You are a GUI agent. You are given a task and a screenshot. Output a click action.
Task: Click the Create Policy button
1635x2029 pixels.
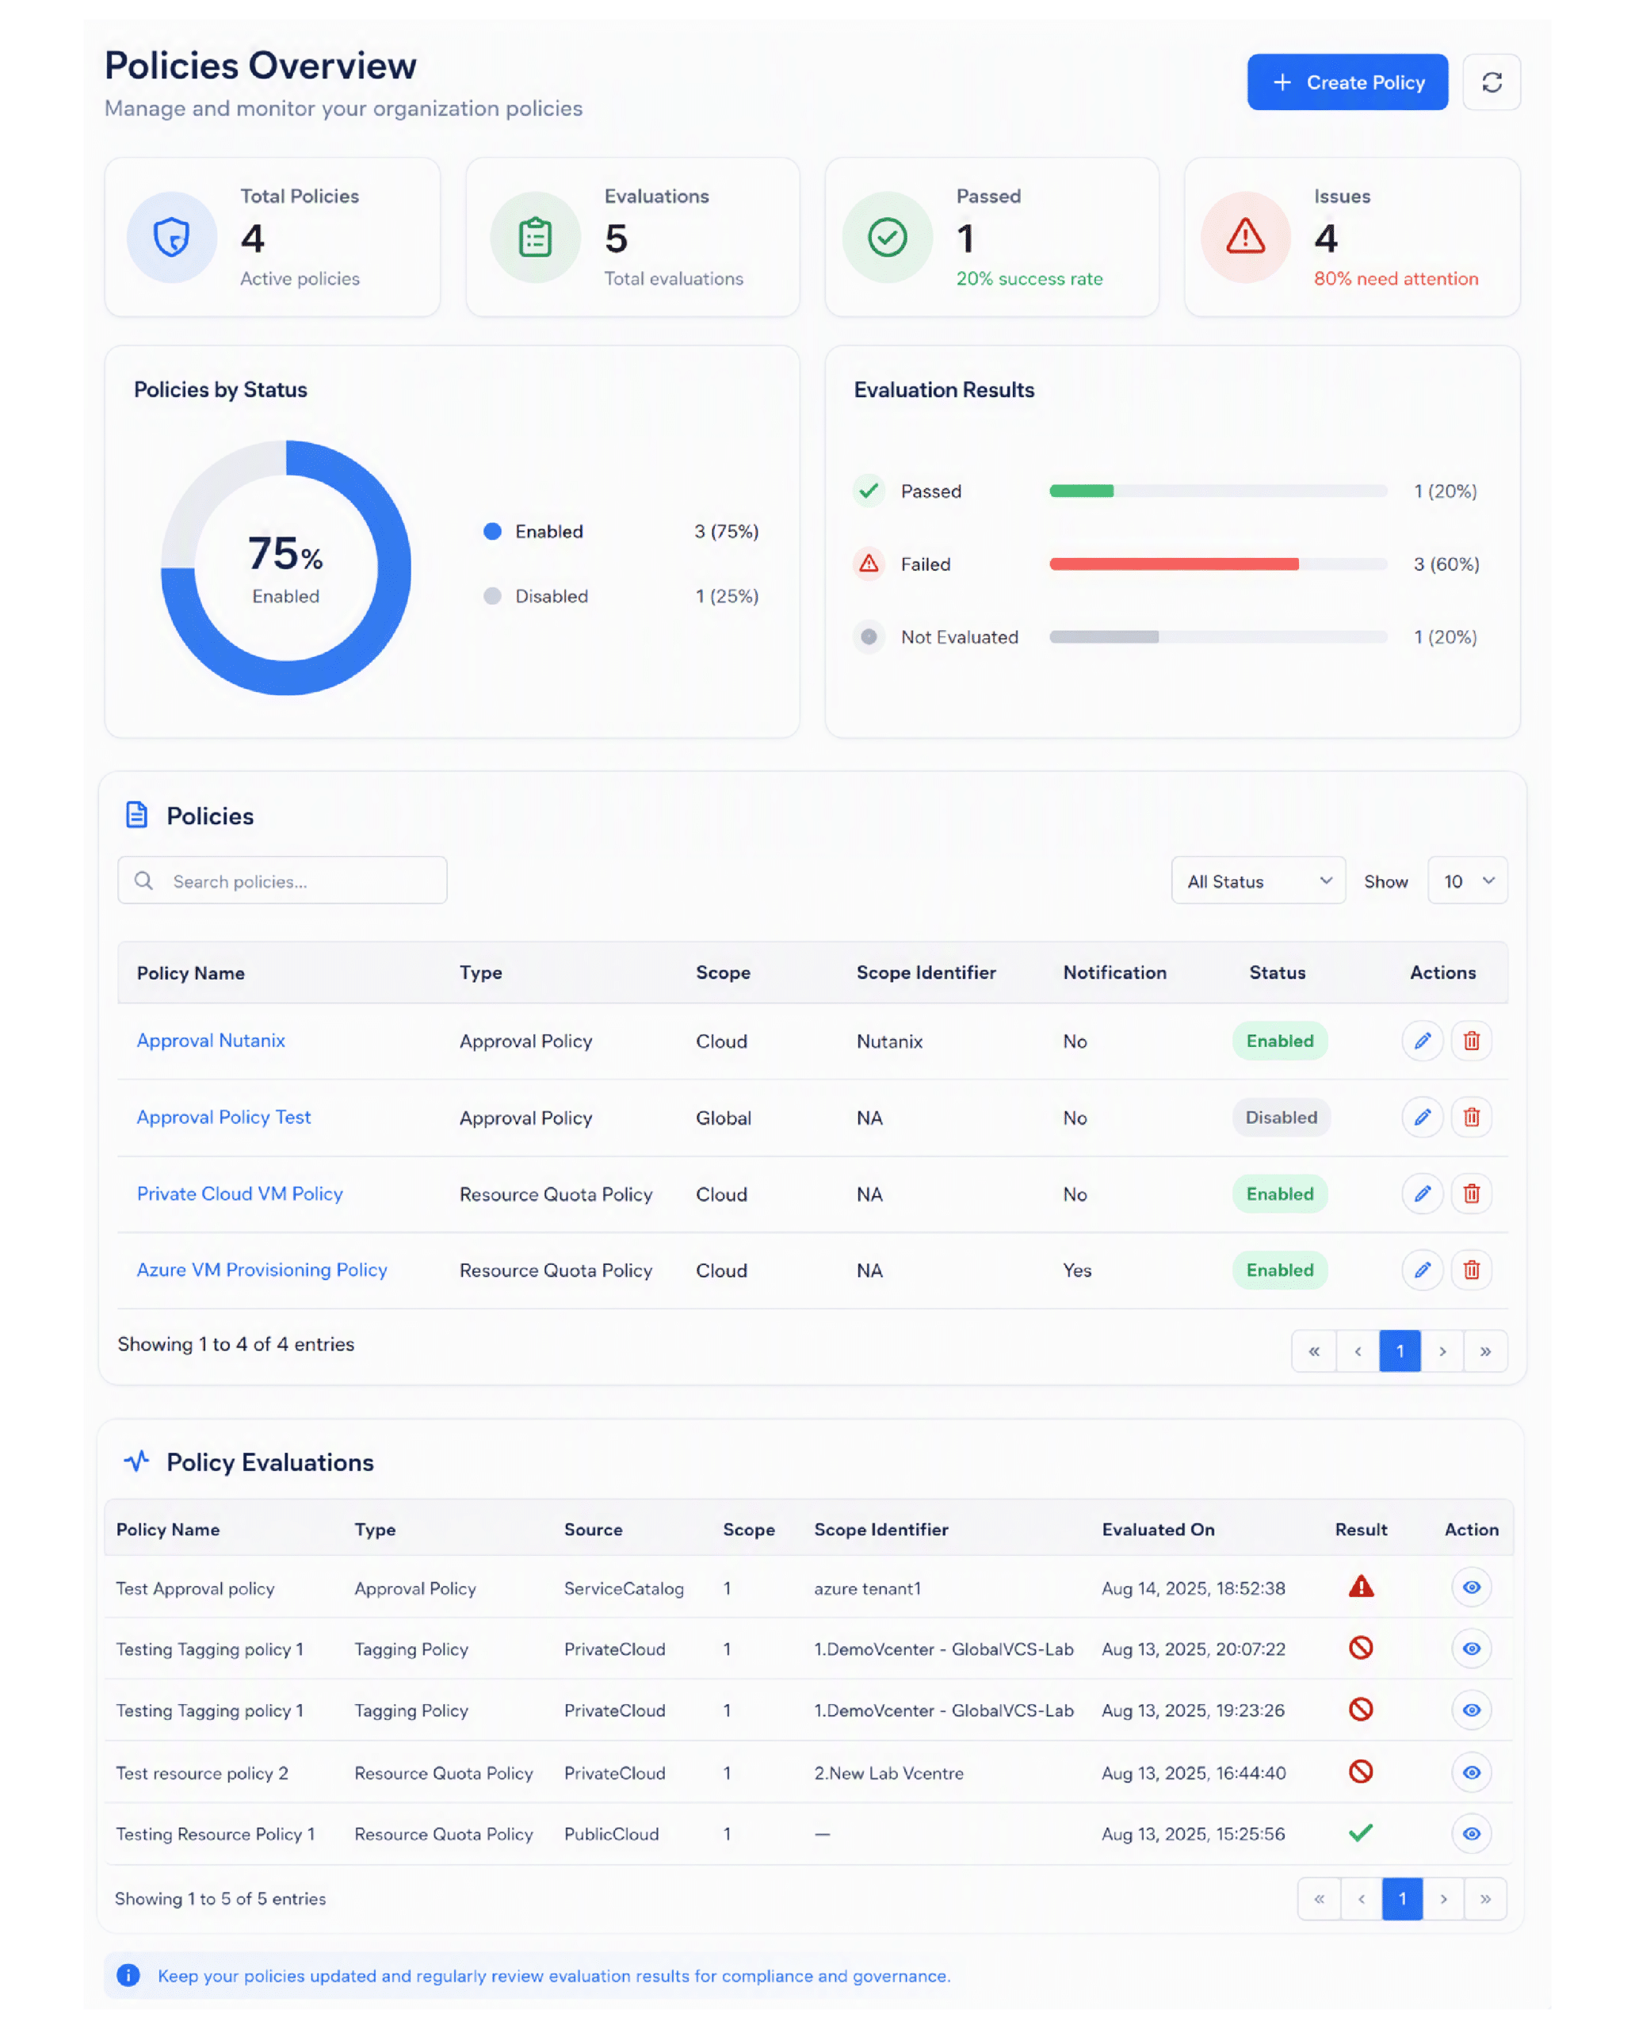click(1348, 82)
